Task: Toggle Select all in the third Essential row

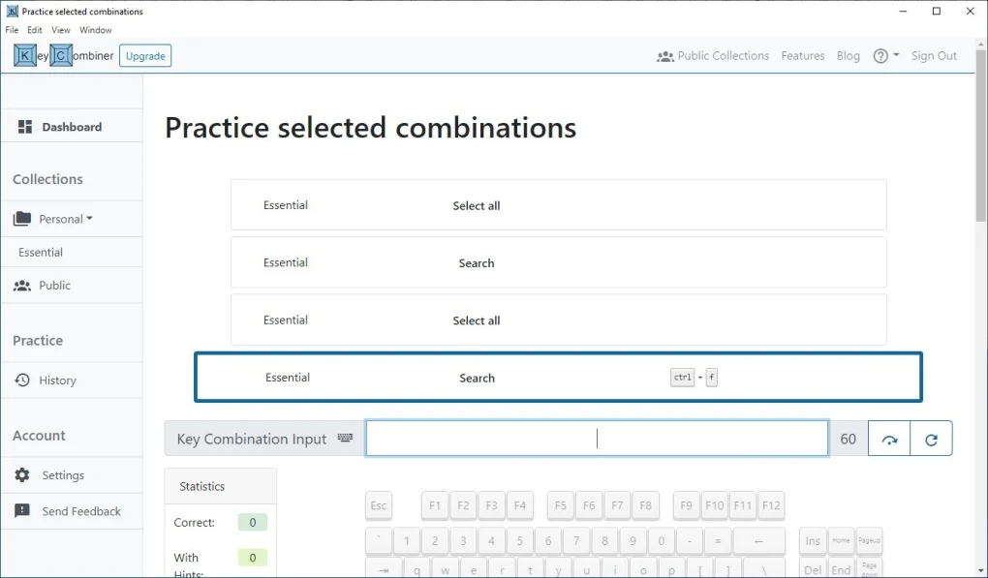Action: 476,319
